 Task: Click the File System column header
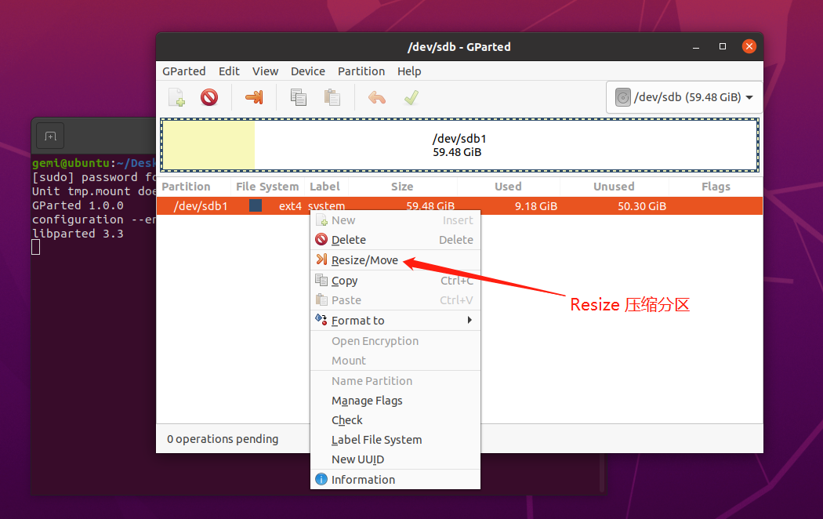point(267,187)
